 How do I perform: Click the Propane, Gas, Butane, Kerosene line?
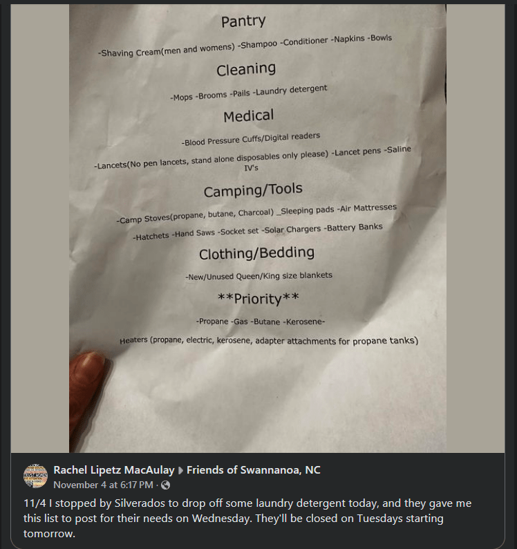[260, 322]
